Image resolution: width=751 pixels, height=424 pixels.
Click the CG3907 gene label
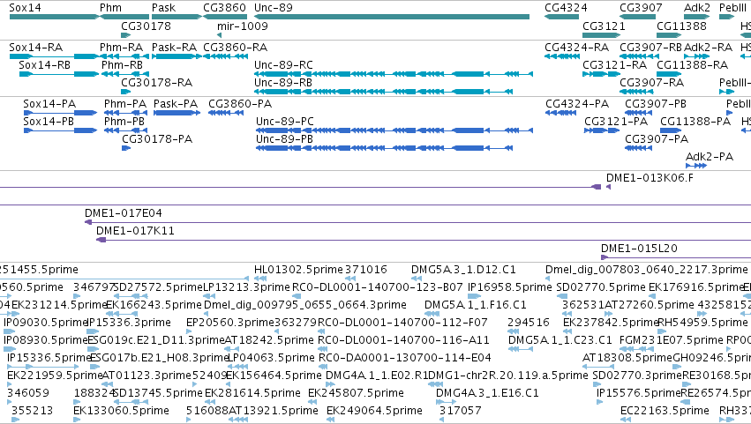click(x=641, y=8)
